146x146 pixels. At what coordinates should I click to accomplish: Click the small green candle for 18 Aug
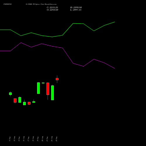[34, 102]
